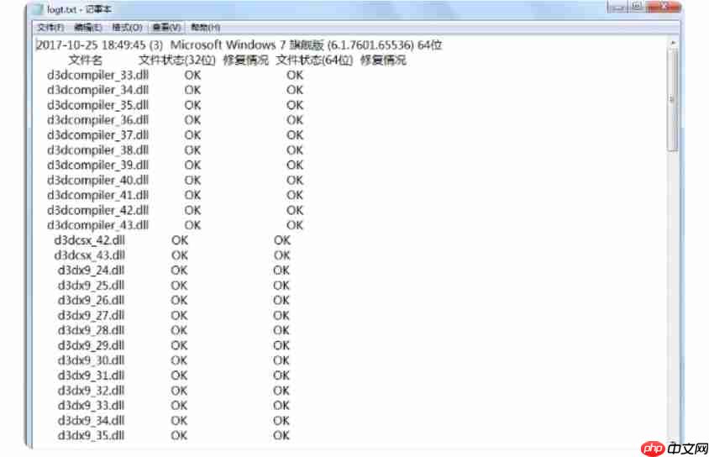
Task: Click the text d3dcompiler_39.dll
Action: (x=97, y=165)
